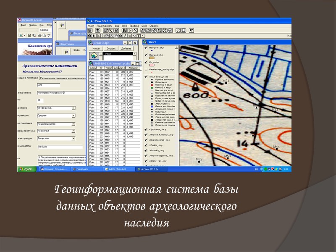Click the antivirus K icon in system tray
Image resolution: width=336 pixels, height=252 pixels.
(273, 169)
